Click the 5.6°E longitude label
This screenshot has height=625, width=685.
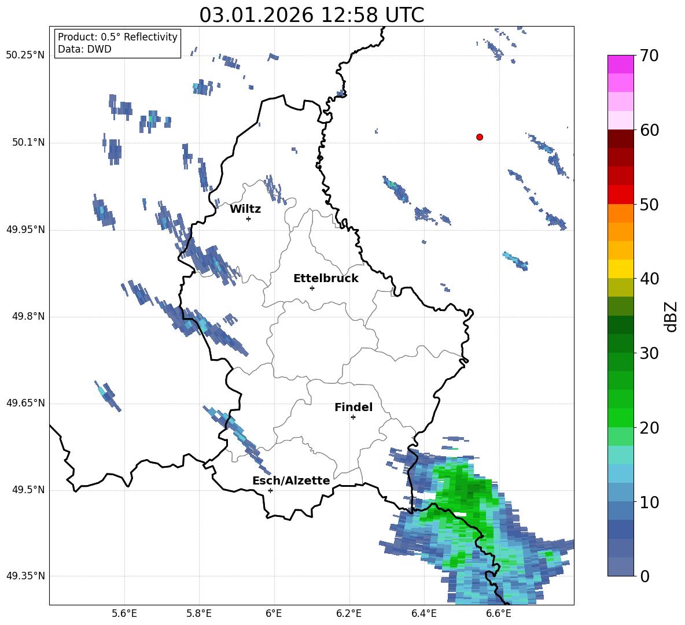pos(124,613)
